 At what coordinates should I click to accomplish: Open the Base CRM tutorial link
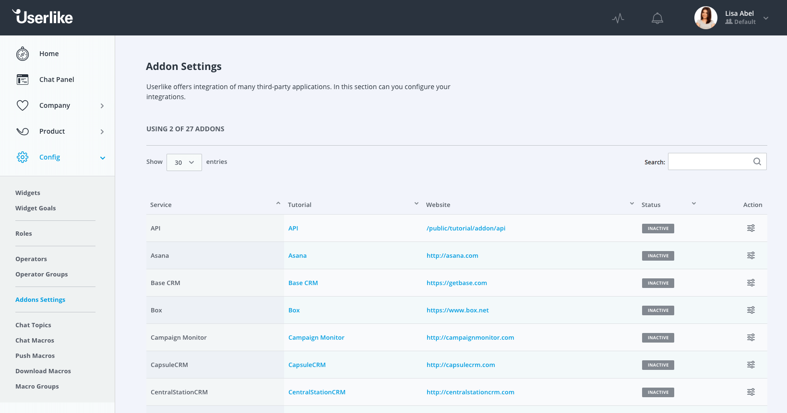303,283
